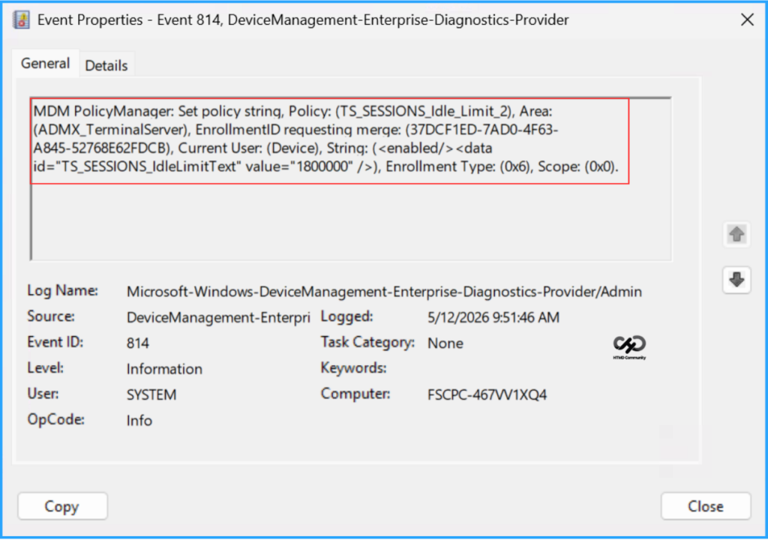Viewport: 768px width, 540px height.
Task: Select Logged value 5/12/2026 9:51:46 AM
Action: pos(493,317)
